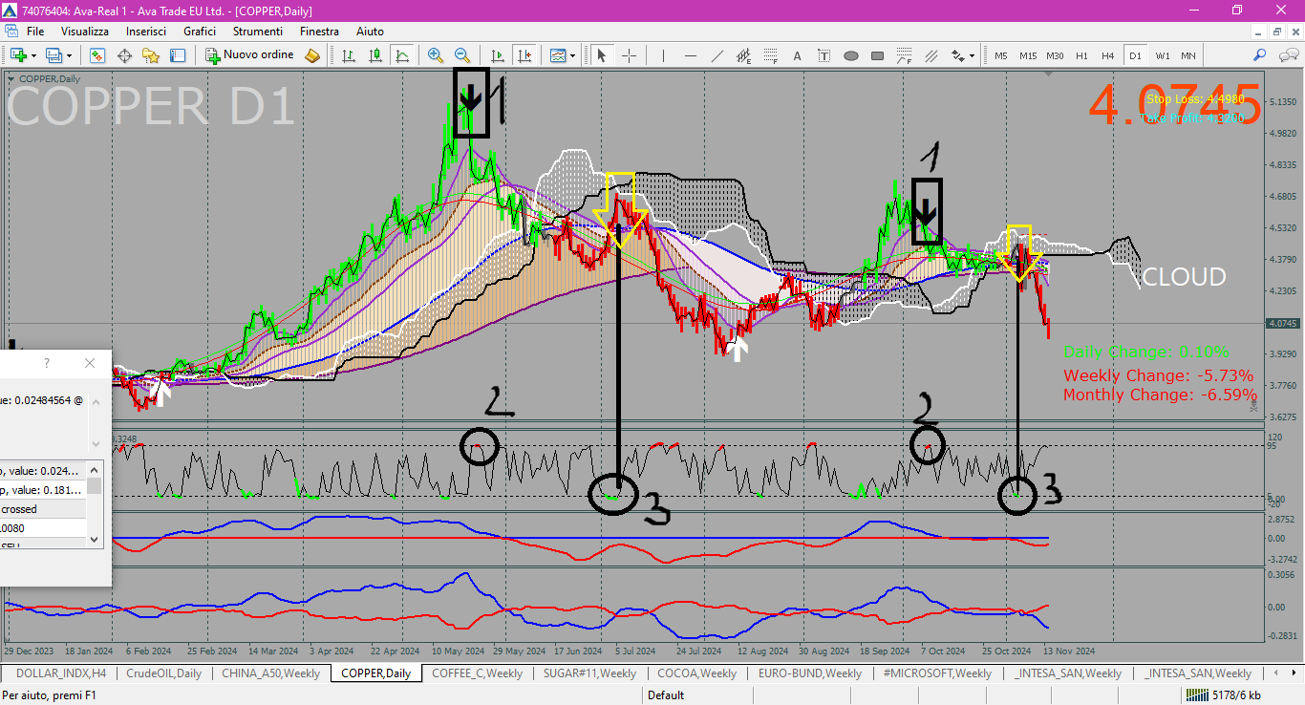Viewport: 1305px width, 705px height.
Task: Open the Navigator panel icon
Action: (x=151, y=55)
